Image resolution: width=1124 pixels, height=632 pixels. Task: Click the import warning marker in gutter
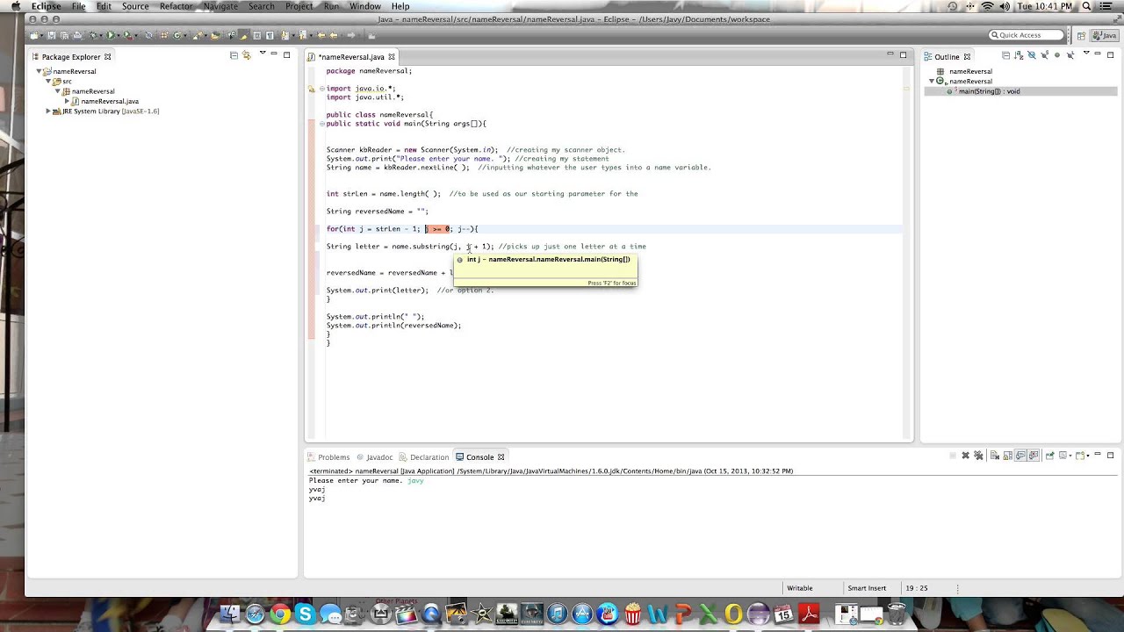[311, 89]
